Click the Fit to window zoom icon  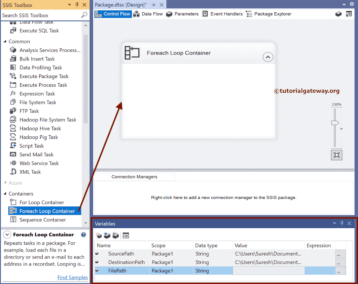click(x=336, y=155)
